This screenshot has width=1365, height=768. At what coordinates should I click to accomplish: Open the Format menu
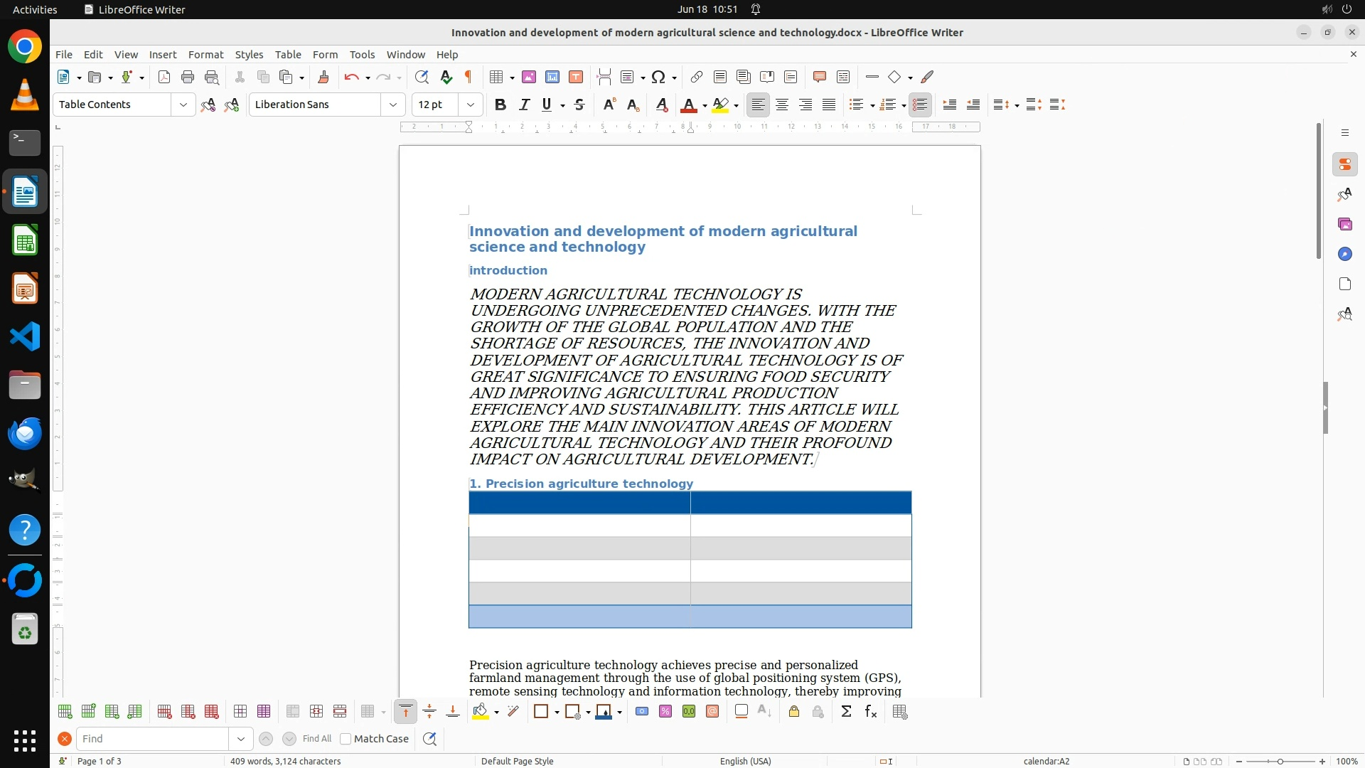tap(205, 54)
